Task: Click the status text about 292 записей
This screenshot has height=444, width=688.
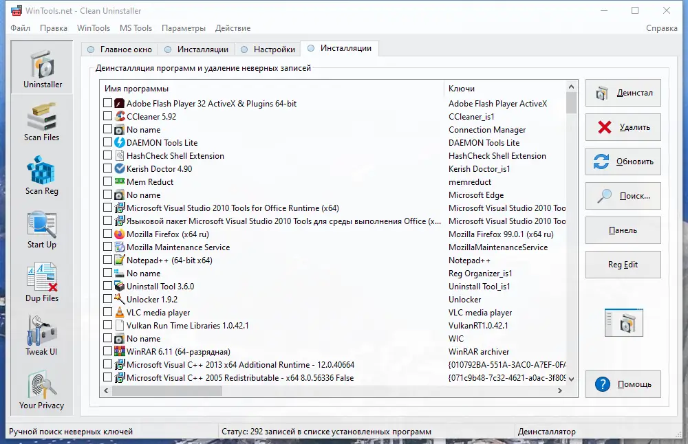Action: click(x=326, y=432)
